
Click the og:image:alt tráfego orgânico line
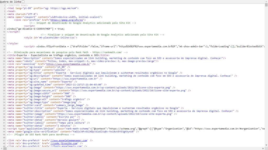pos(48,99)
